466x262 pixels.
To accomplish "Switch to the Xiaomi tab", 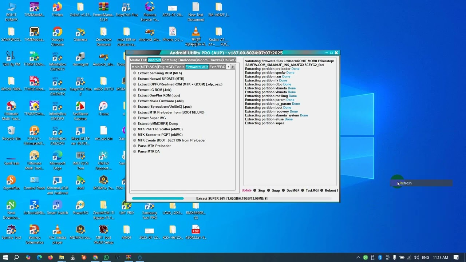I will tap(203, 60).
